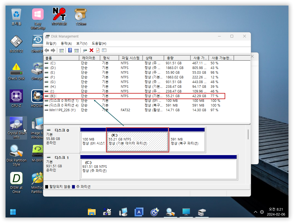
Task: Open the blue letter A taskbar icon
Action: [x=139, y=212]
